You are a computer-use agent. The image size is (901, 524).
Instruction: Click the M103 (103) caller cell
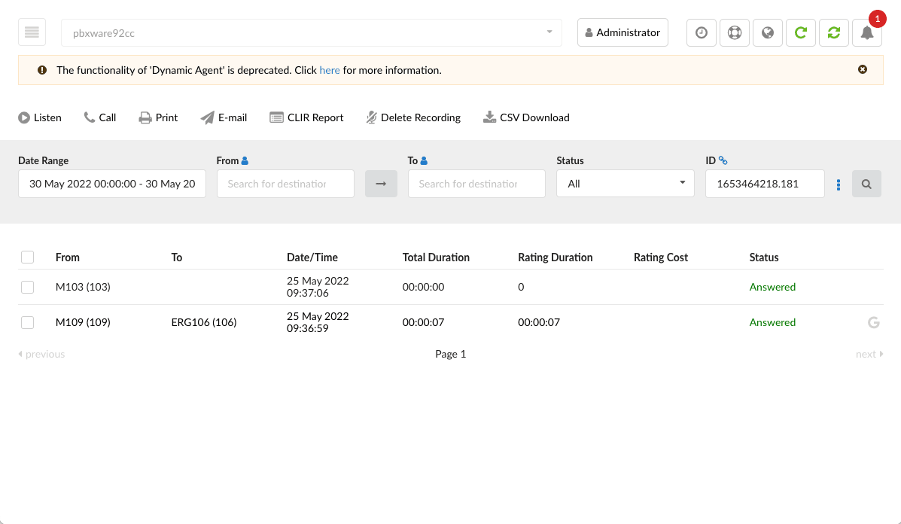pyautogui.click(x=83, y=287)
